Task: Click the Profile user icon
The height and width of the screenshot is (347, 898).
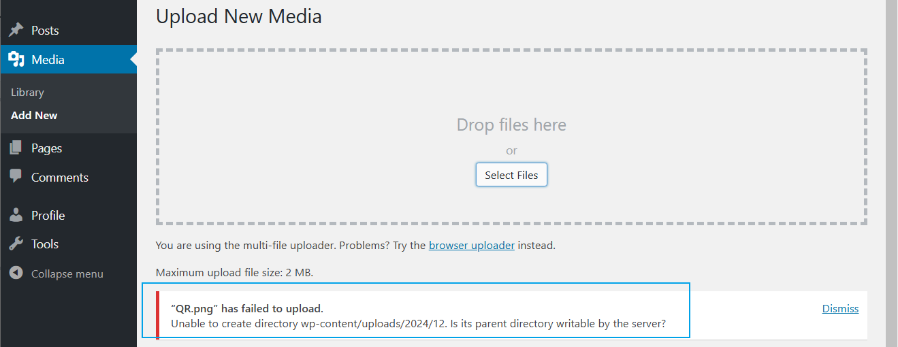Action: coord(16,216)
